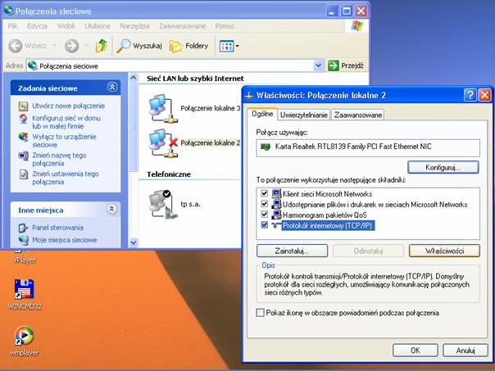495x371 pixels.
Task: Click the Zmień nazwę połączenia icon
Action: tap(24, 156)
